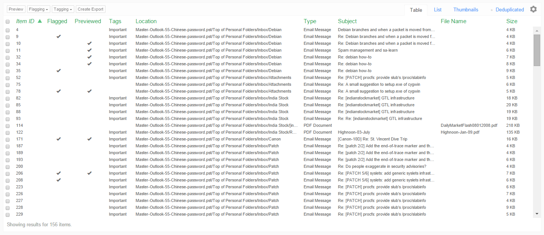
Task: Click the Item ID sort arrow
Action: click(x=40, y=21)
